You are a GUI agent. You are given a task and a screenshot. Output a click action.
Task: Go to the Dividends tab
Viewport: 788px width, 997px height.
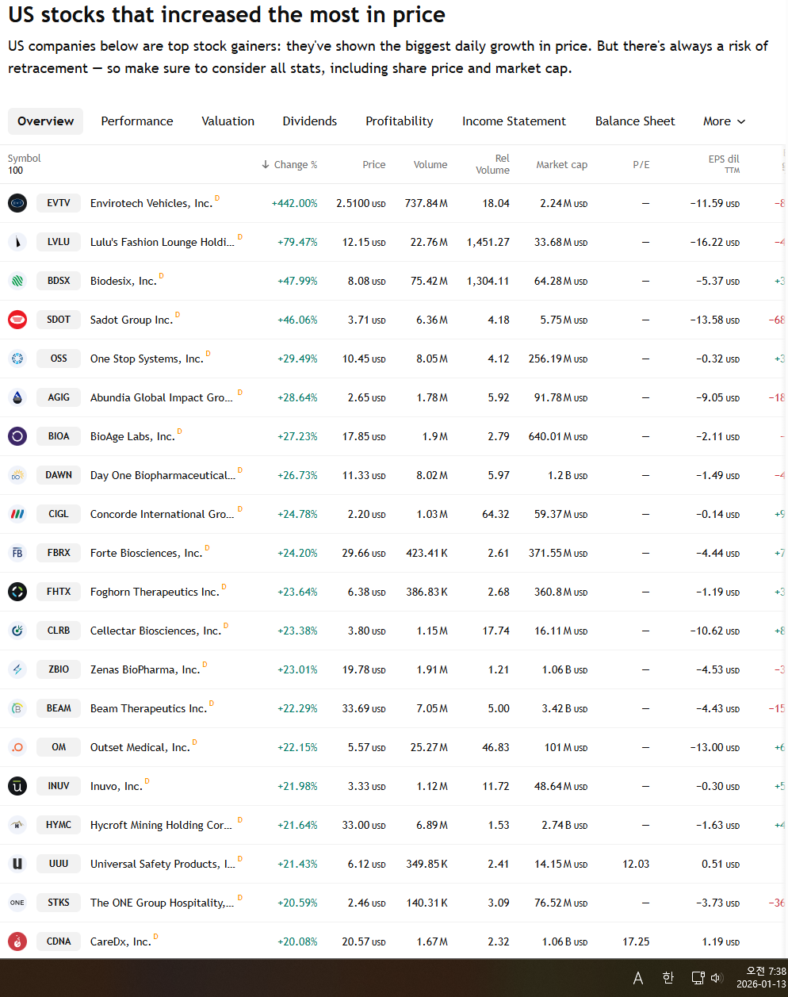[310, 121]
